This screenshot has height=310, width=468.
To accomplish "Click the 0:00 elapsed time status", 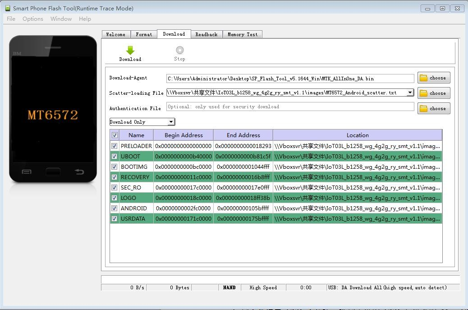I will pos(306,287).
